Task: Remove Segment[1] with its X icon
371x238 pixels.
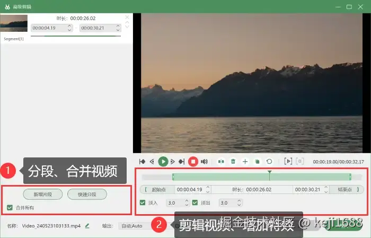Action: click(x=127, y=17)
